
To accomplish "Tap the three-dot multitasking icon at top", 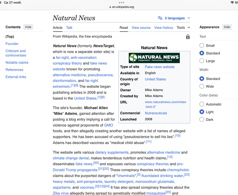I will click(x=121, y=2).
